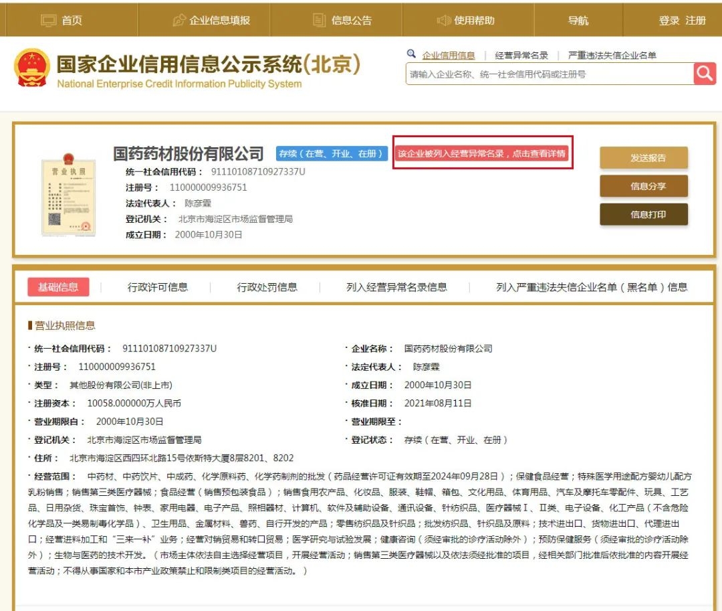Click credit code 91110108710927337U in the header card
722x611 pixels.
[x=258, y=171]
